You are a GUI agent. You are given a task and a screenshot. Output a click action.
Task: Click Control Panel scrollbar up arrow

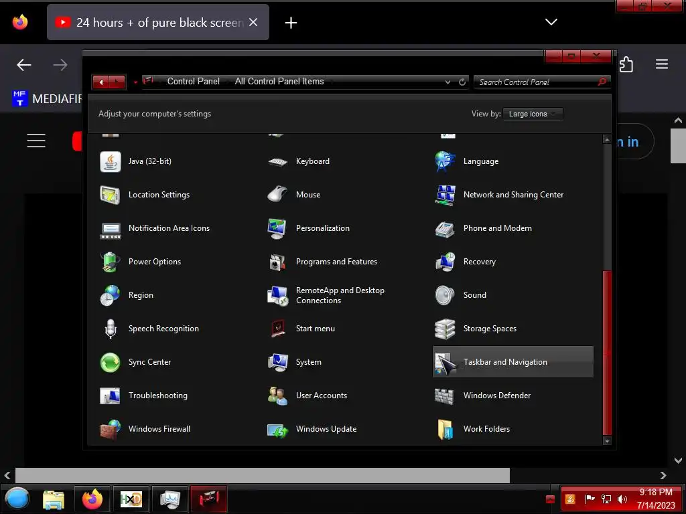[607, 139]
